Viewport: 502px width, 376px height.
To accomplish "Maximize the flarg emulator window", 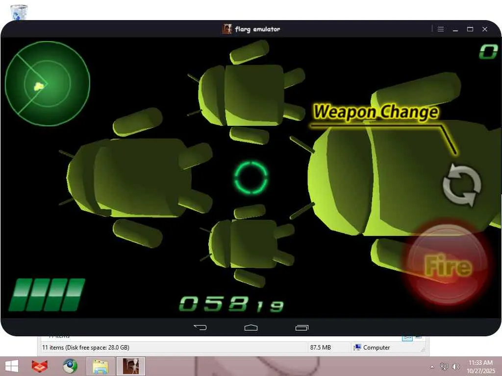I will pos(470,29).
